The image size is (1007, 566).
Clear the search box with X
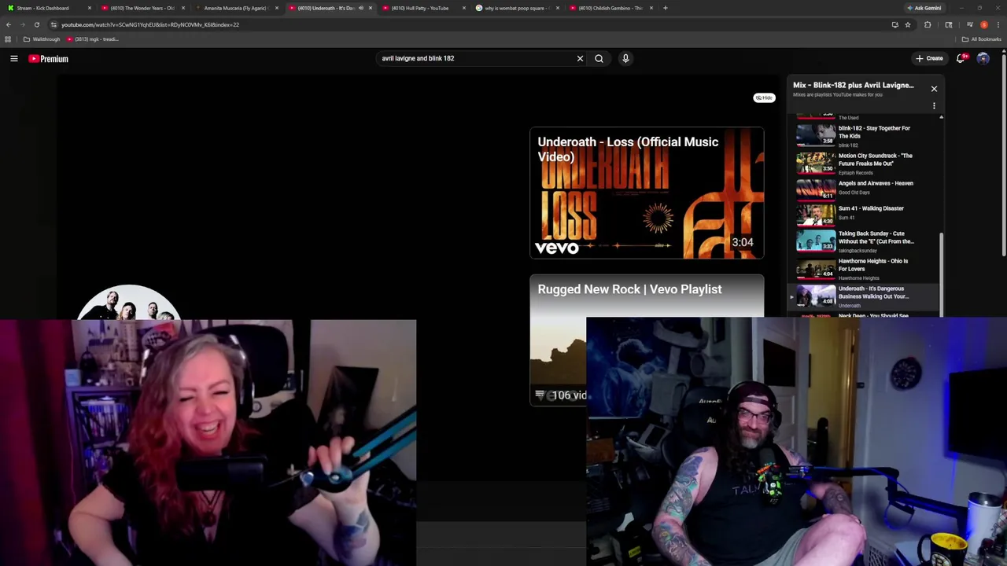pos(580,58)
